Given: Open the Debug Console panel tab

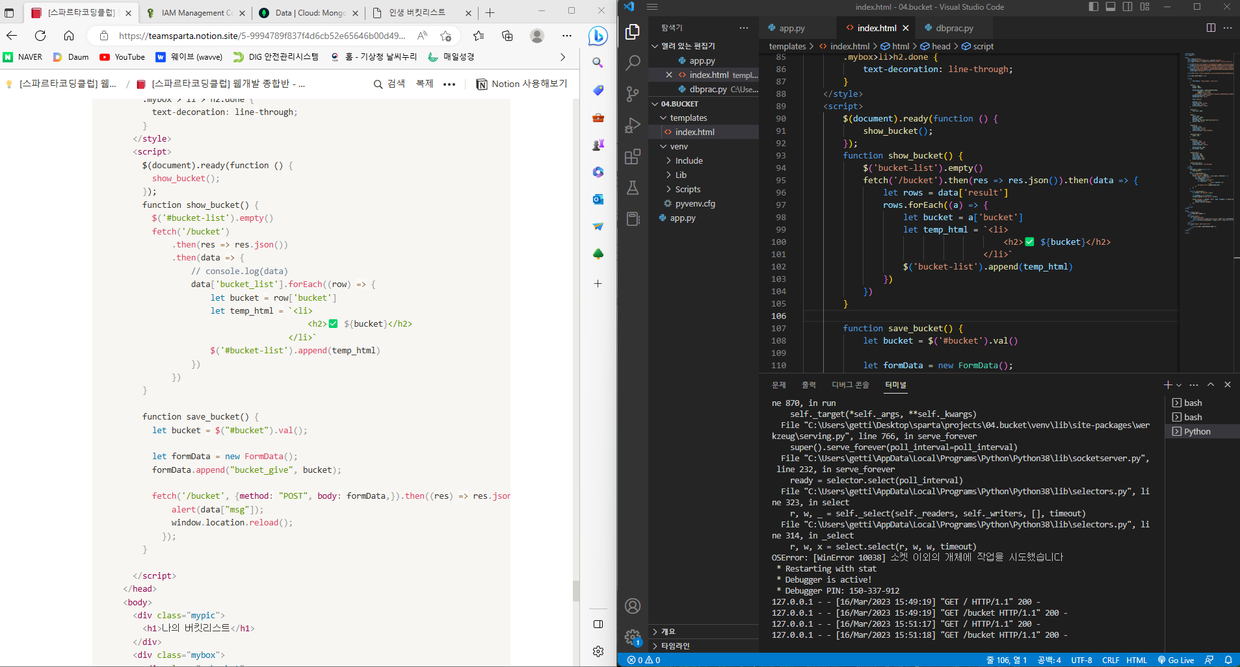Looking at the screenshot, I should click(851, 385).
